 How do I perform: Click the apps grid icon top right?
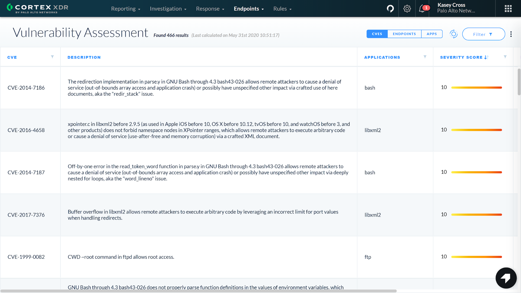pyautogui.click(x=508, y=8)
